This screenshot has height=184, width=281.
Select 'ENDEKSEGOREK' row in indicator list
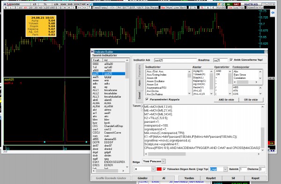[109, 162]
